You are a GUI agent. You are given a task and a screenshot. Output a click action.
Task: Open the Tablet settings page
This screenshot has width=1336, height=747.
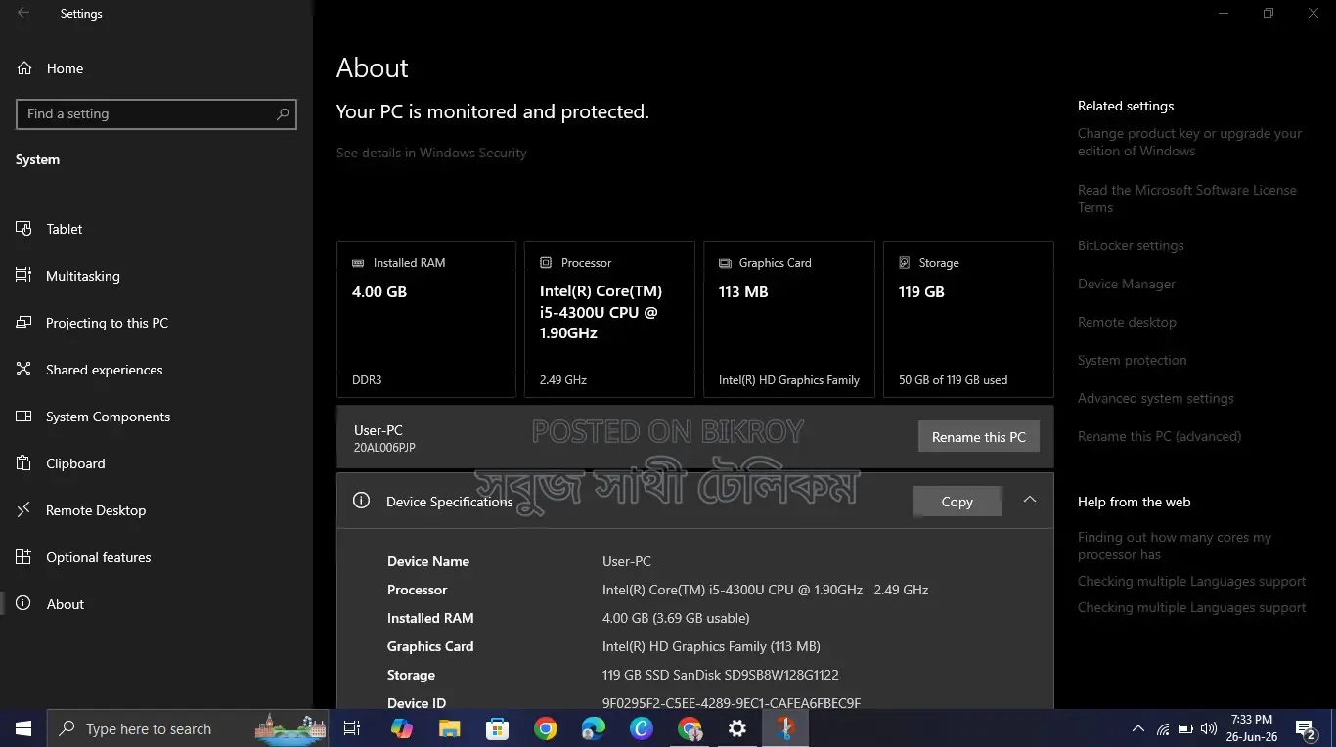[x=156, y=229]
